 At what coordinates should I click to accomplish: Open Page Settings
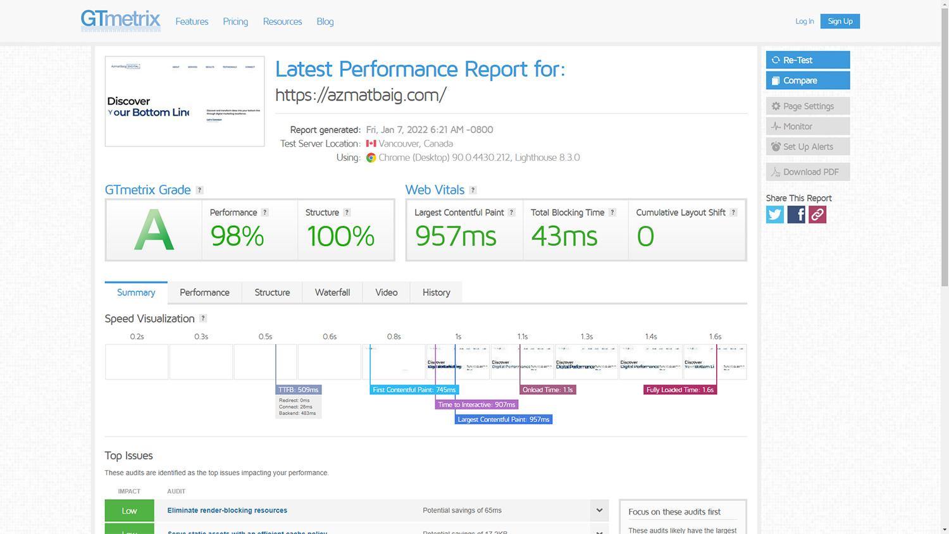pyautogui.click(x=808, y=106)
